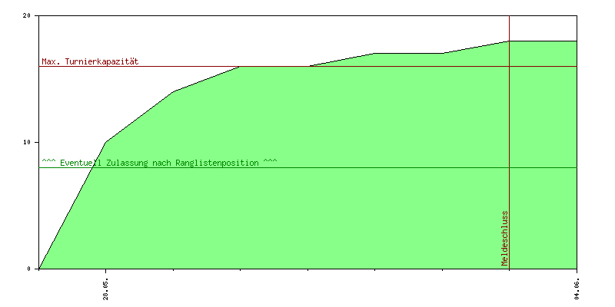Click where rising curve crosses green ranking line

92,167
